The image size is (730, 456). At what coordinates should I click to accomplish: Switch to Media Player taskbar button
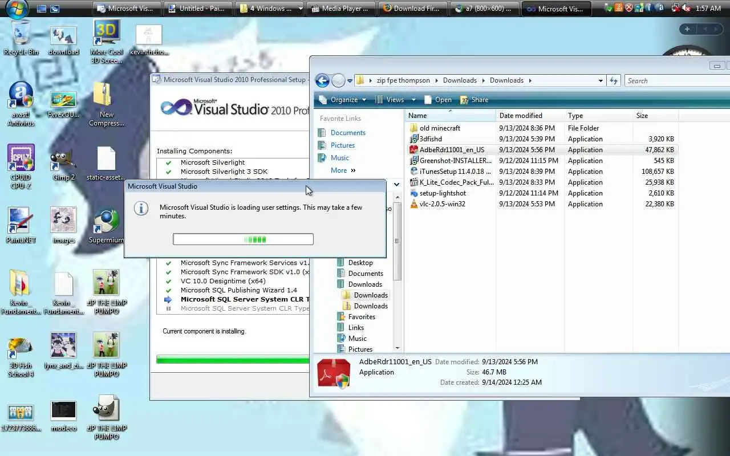(x=341, y=9)
